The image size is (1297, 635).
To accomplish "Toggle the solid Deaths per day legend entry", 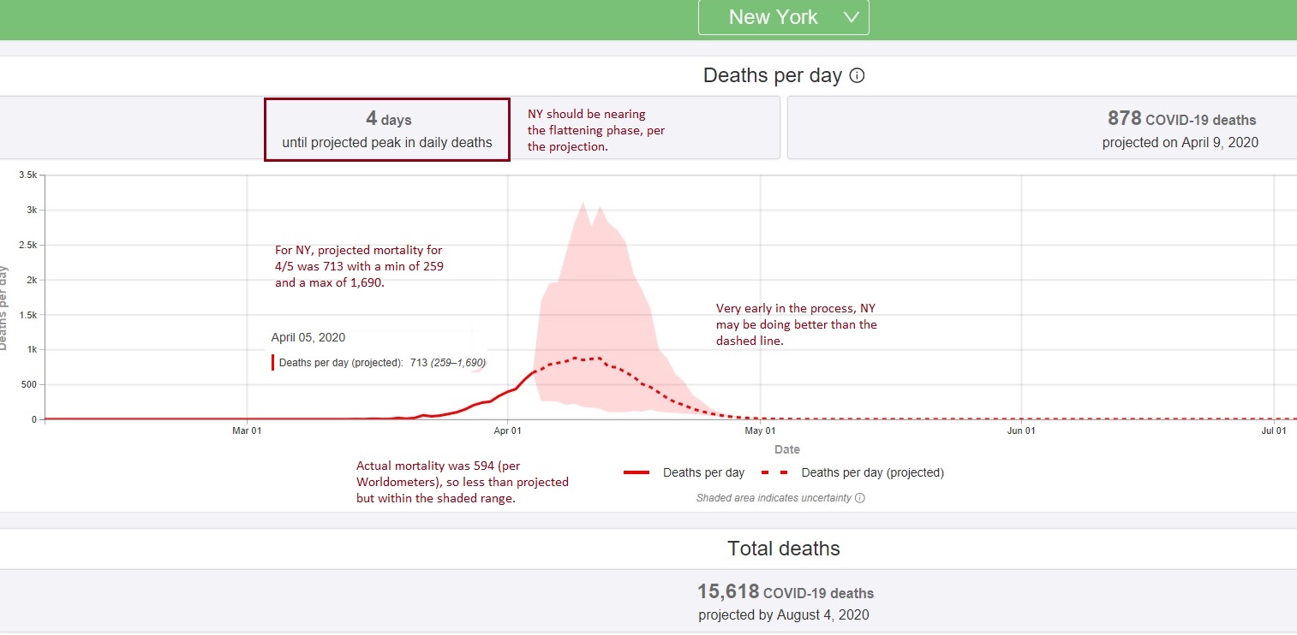I will 703,472.
